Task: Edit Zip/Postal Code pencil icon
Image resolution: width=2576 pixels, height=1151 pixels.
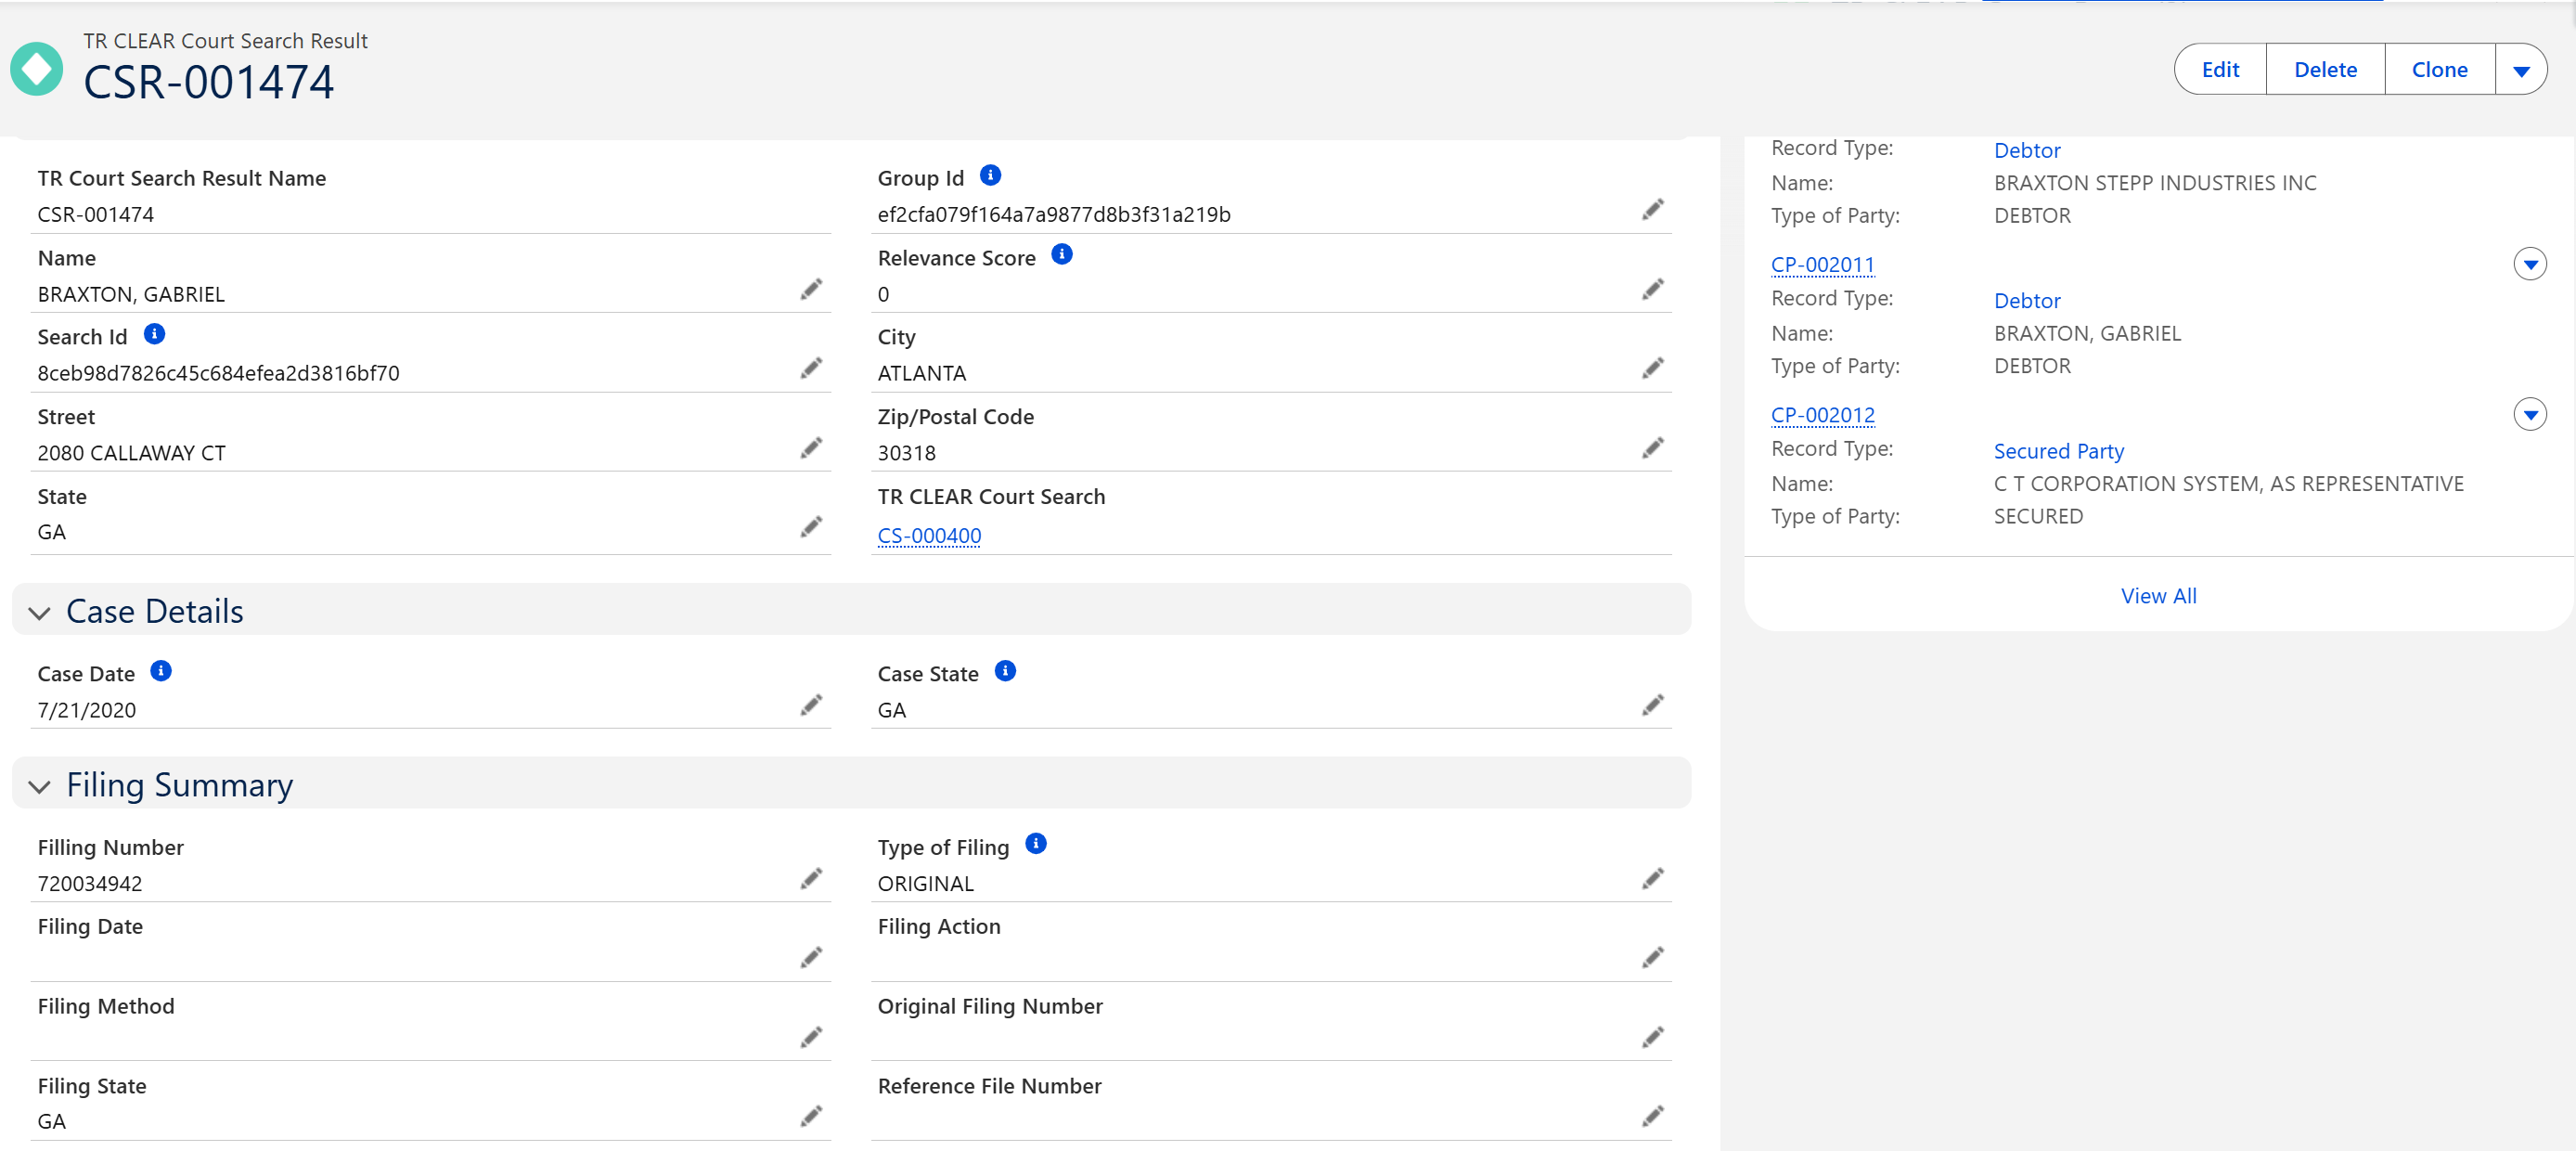Action: [1652, 447]
